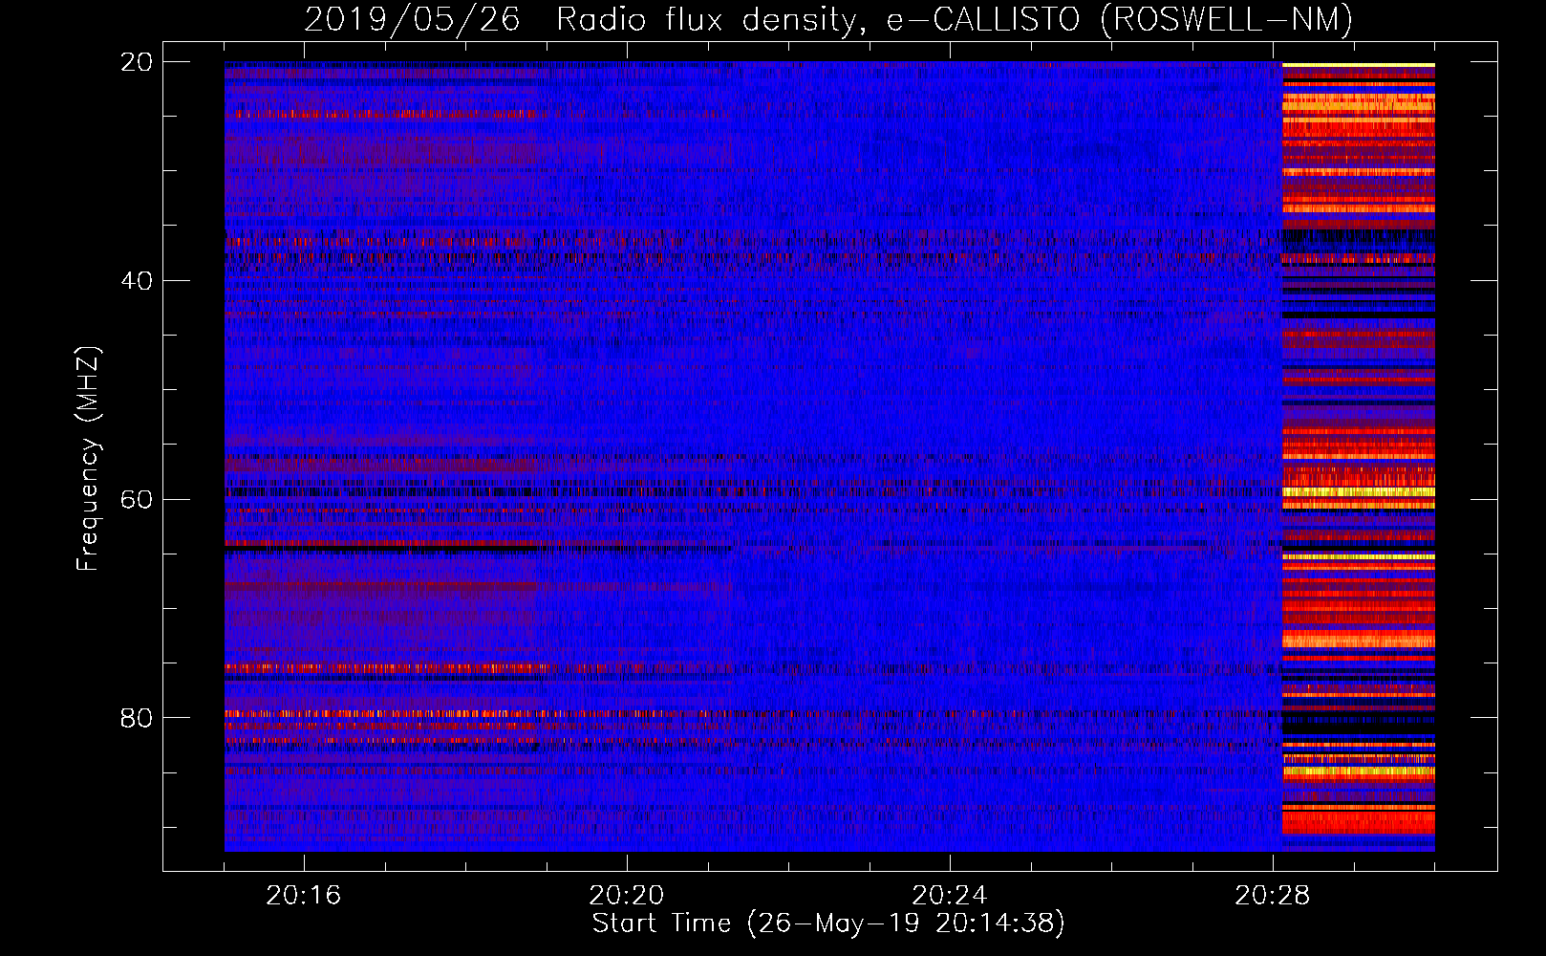Click the time tick label '20:24'
The image size is (1546, 956).
click(950, 896)
